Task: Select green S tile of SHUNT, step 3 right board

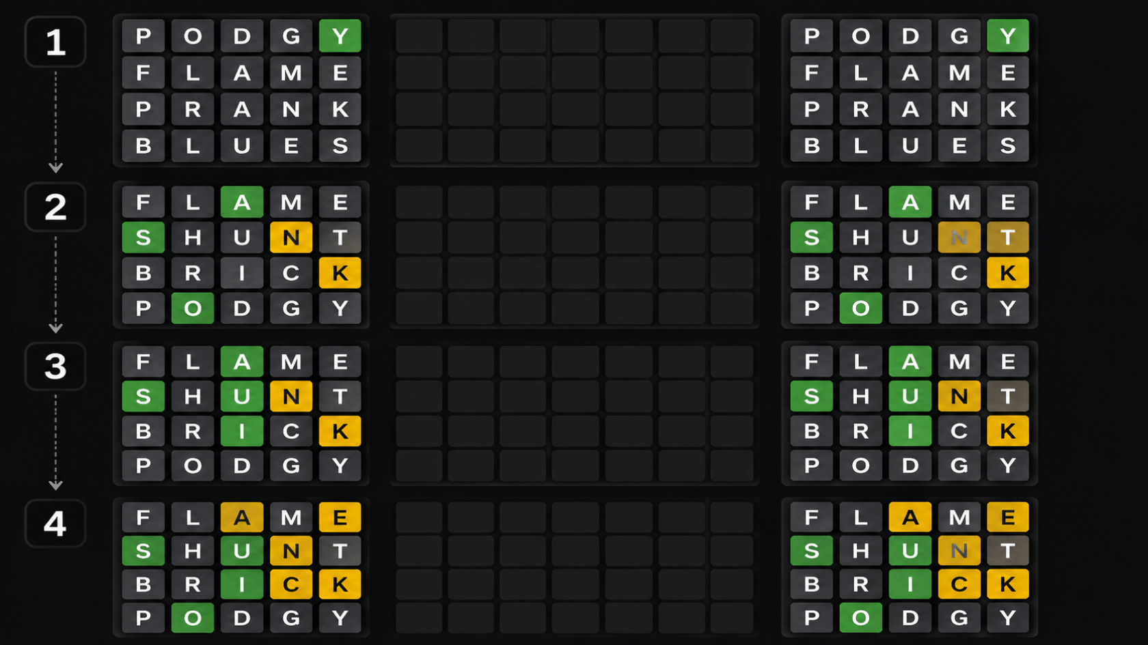Action: [x=812, y=397]
